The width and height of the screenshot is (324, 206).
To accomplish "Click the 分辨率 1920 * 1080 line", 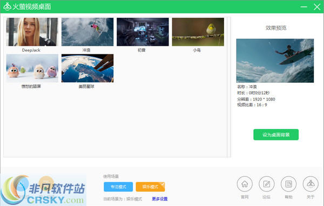I will click(256, 99).
